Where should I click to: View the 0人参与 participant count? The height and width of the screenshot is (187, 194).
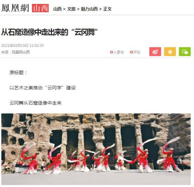[117, 52]
